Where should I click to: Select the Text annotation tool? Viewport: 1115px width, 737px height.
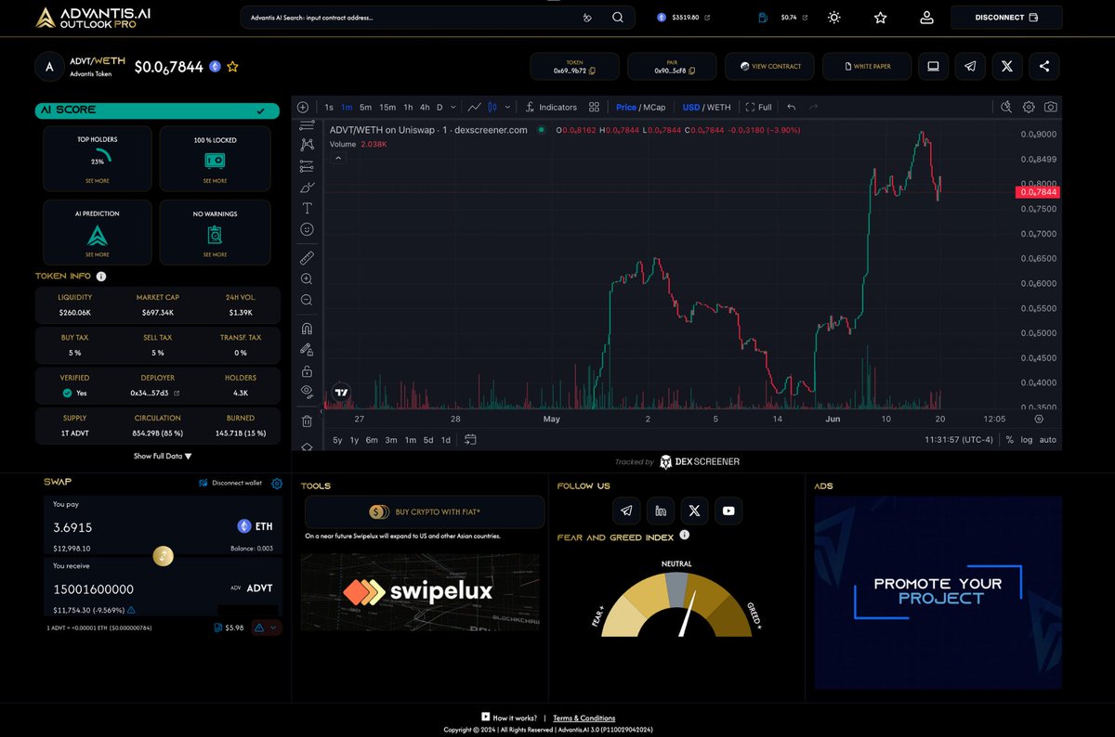(x=308, y=208)
